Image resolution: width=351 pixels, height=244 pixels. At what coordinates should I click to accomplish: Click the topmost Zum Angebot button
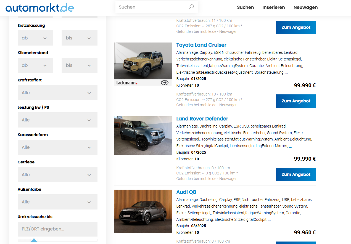296,27
